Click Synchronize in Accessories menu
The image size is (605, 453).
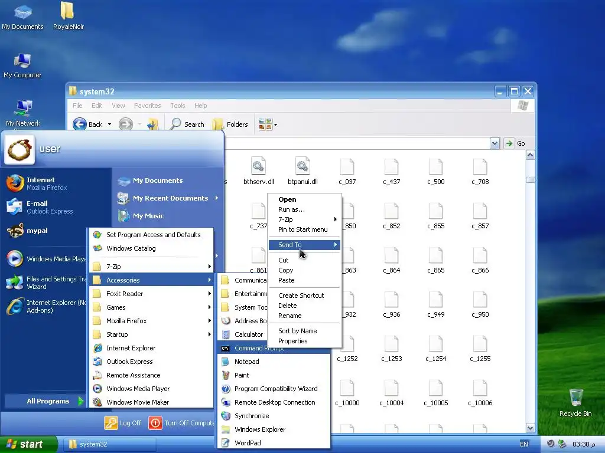274,416
